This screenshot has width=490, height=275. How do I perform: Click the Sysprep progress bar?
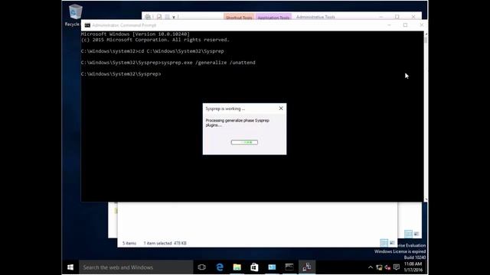pyautogui.click(x=244, y=142)
